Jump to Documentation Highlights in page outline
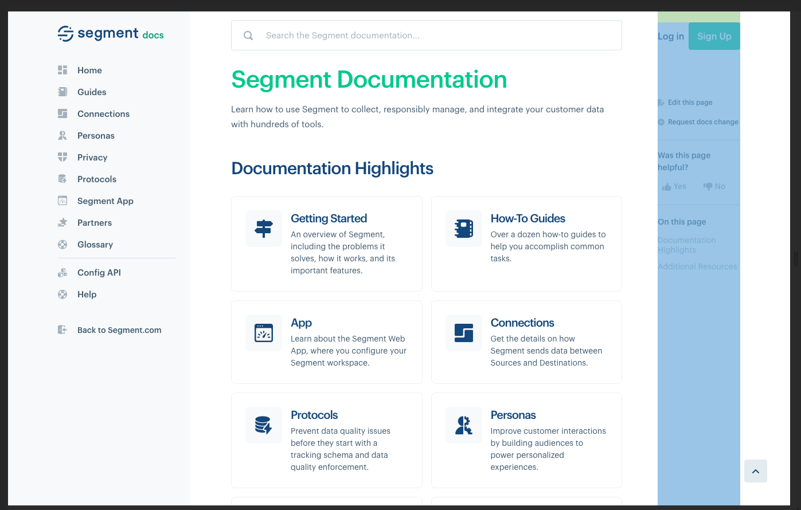Image resolution: width=801 pixels, height=510 pixels. pyautogui.click(x=687, y=245)
